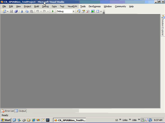Open the Build menu

coord(36,6)
